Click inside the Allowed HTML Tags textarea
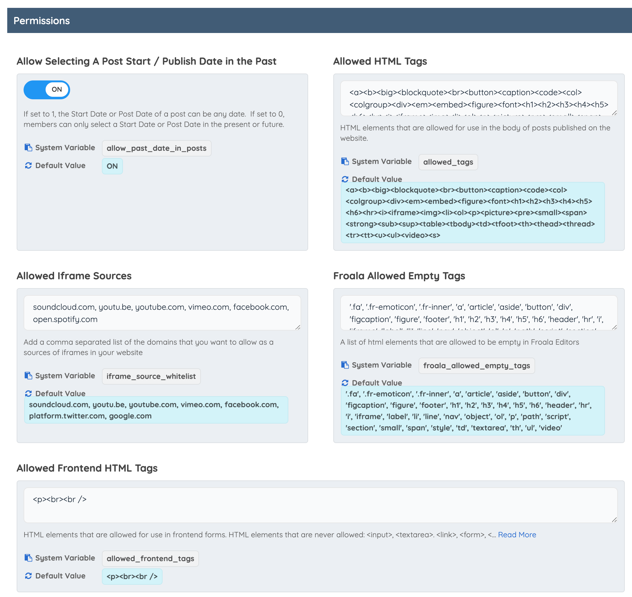The height and width of the screenshot is (597, 632). pos(479,98)
